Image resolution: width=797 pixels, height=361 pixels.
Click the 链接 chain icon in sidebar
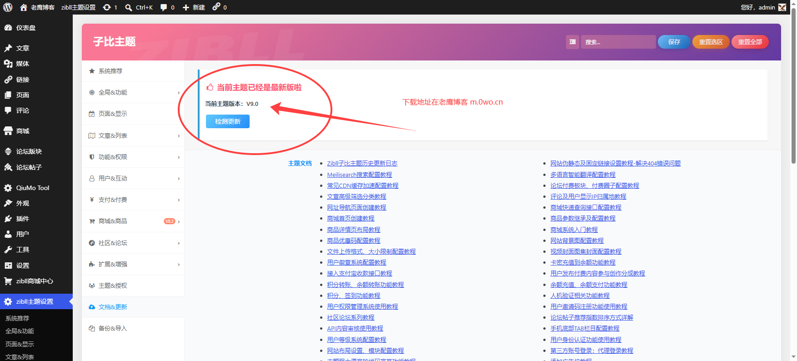(x=8, y=80)
